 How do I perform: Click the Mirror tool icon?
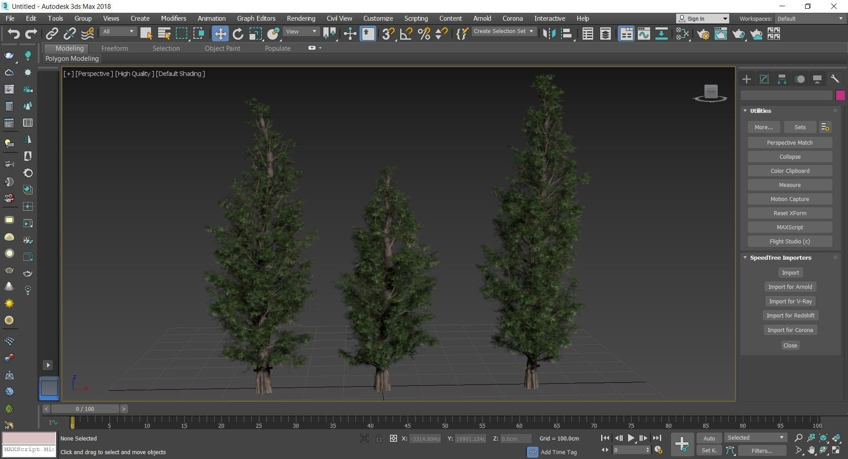[549, 34]
